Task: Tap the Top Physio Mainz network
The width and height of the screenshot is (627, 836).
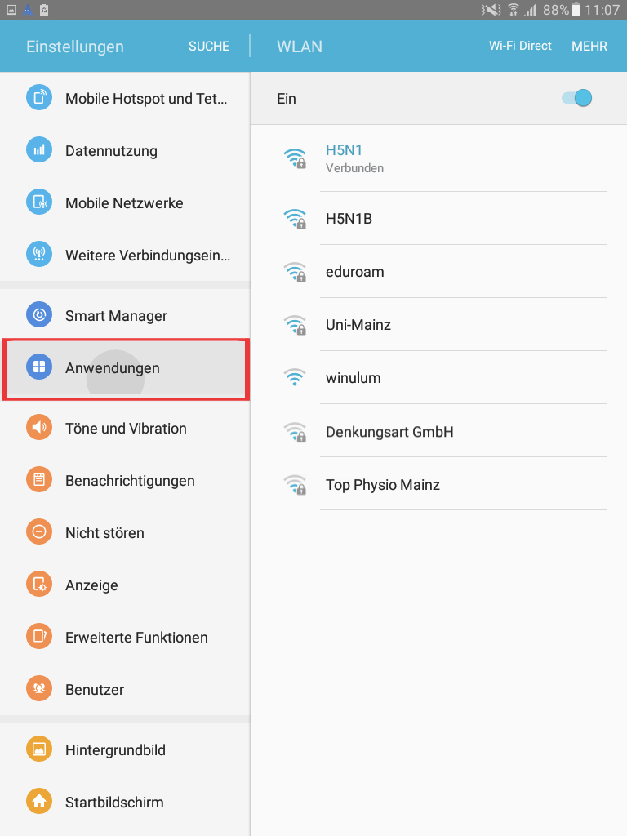Action: (438, 484)
